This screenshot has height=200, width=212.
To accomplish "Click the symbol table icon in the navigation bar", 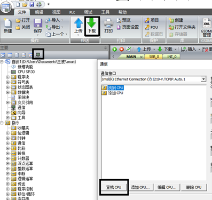I will click(x=3, y=55).
